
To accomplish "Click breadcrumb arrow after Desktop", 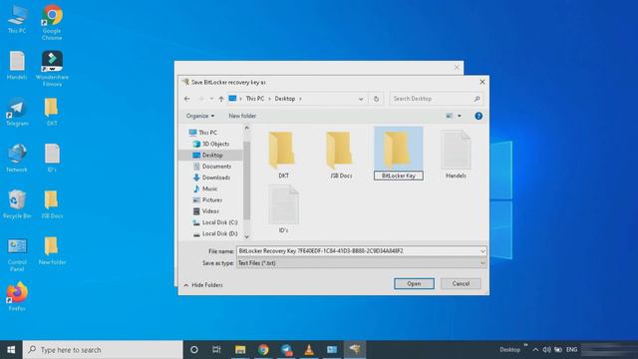I will pyautogui.click(x=300, y=99).
